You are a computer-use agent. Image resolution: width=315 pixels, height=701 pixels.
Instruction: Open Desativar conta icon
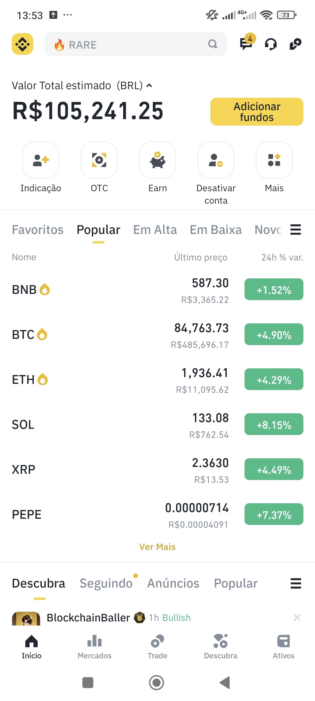pyautogui.click(x=216, y=160)
